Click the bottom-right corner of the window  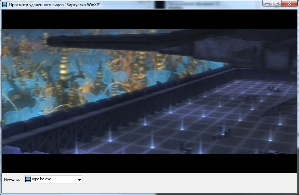tap(297, 193)
